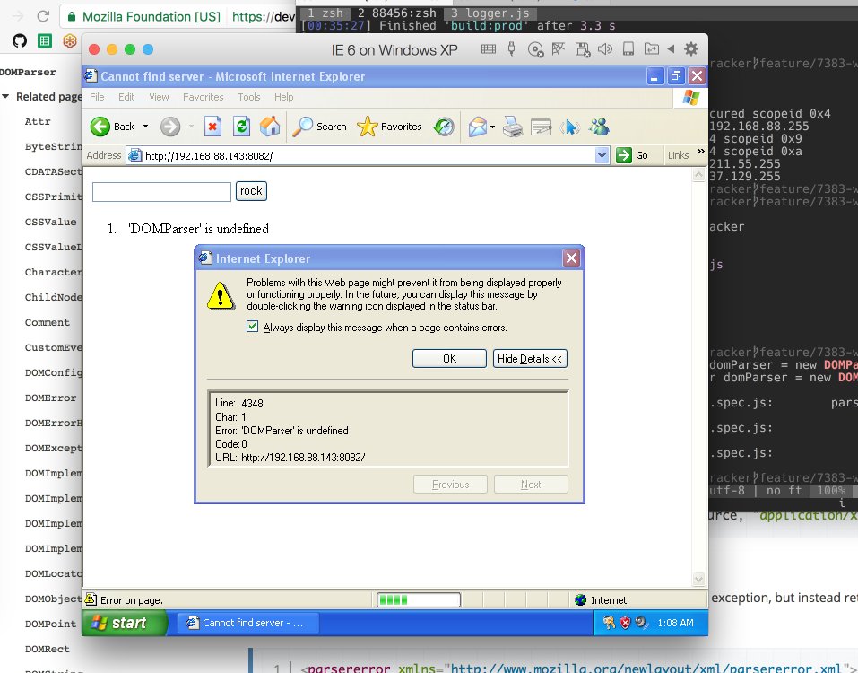The image size is (858, 673).
Task: Click IE vertical scrollbar up arrow
Action: 698,175
